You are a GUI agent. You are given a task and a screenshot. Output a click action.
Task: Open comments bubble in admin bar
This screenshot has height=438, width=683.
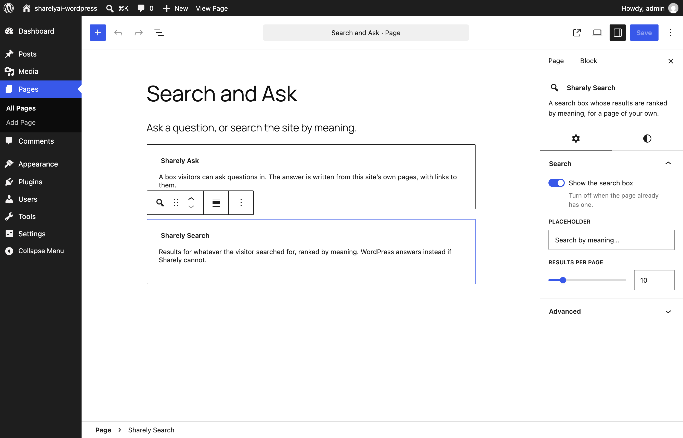(x=145, y=8)
